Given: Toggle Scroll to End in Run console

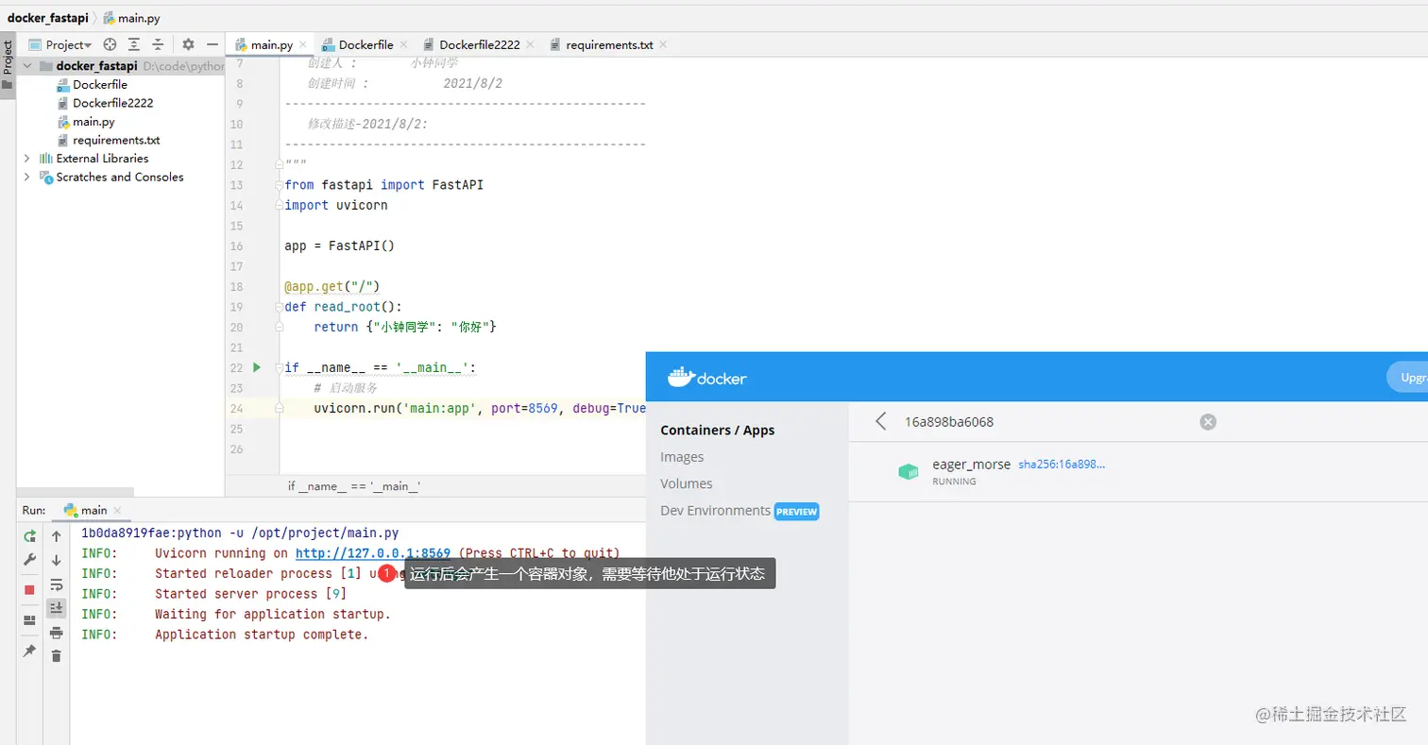Looking at the screenshot, I should [x=57, y=608].
